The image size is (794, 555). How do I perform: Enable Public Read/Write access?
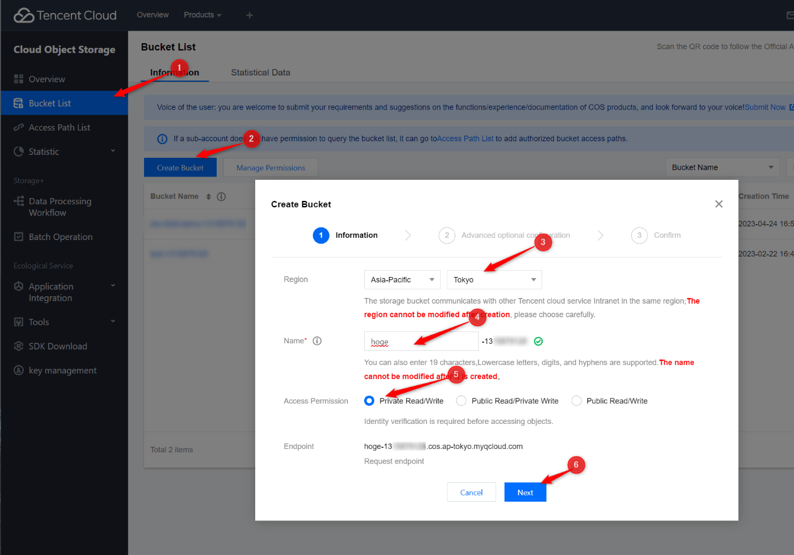pyautogui.click(x=576, y=401)
